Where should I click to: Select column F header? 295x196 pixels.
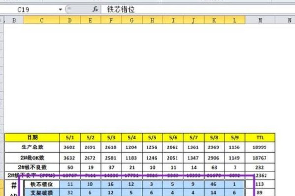111,20
